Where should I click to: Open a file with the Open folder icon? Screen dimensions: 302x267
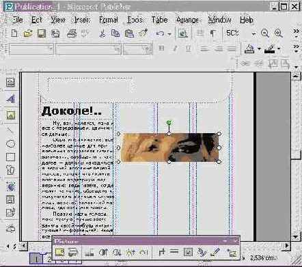pyautogui.click(x=27, y=33)
